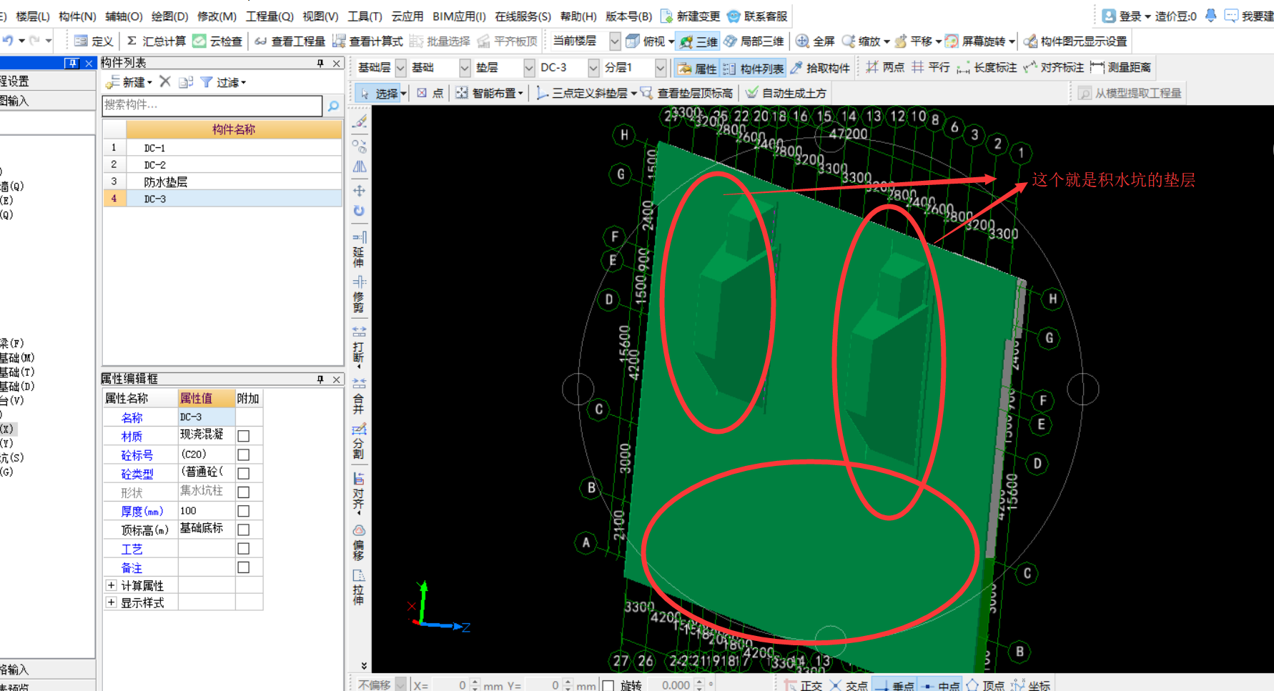Viewport: 1274px width, 691px height.
Task: Click the 汇总计算 sum icon
Action: click(132, 41)
